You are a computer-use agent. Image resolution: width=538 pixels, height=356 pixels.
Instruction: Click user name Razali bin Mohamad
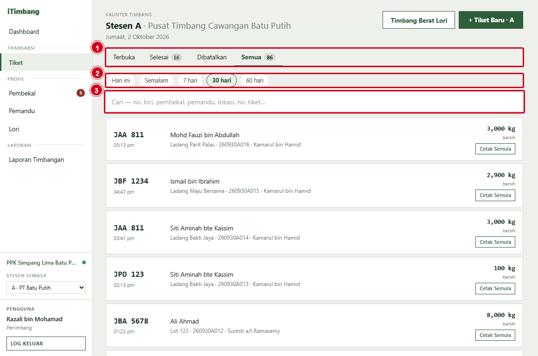(x=35, y=319)
